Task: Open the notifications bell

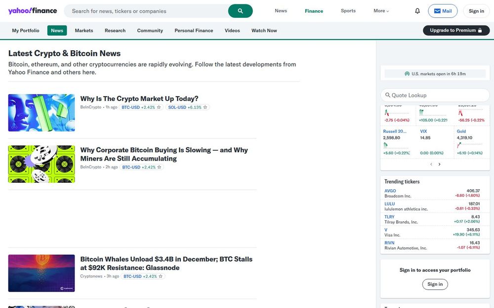Action: pyautogui.click(x=417, y=11)
